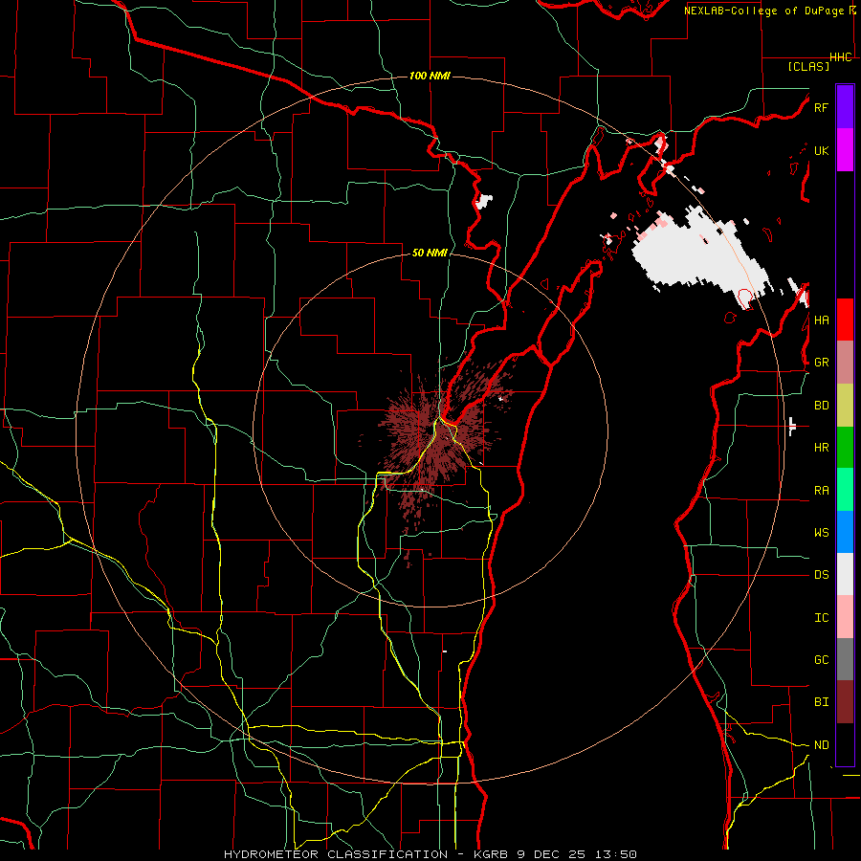Click the GR salmon legend color swatch
The image size is (861, 861).
tap(845, 363)
